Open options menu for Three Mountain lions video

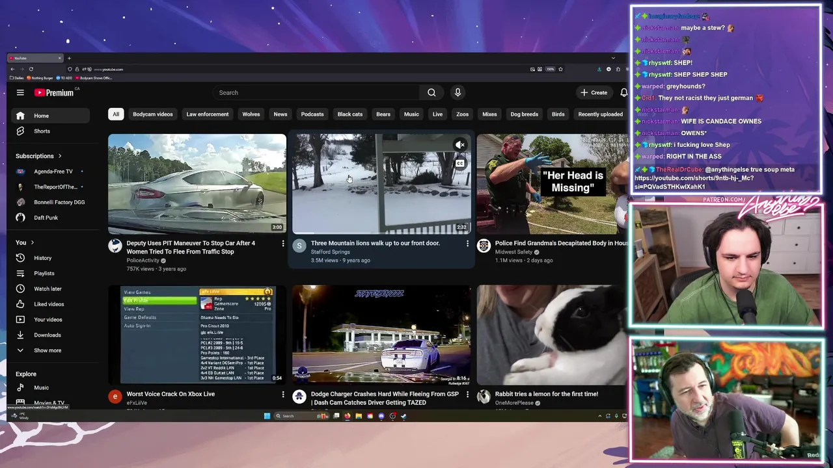coord(467,244)
